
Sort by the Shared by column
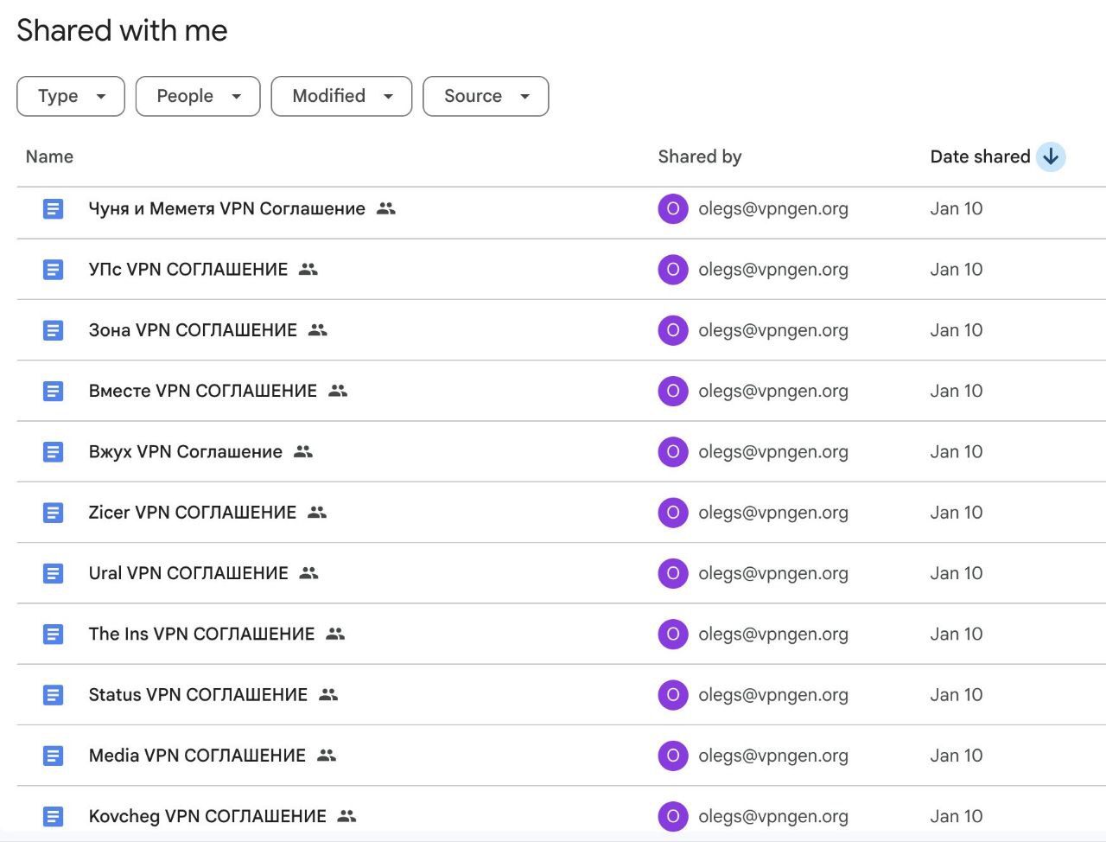coord(700,156)
